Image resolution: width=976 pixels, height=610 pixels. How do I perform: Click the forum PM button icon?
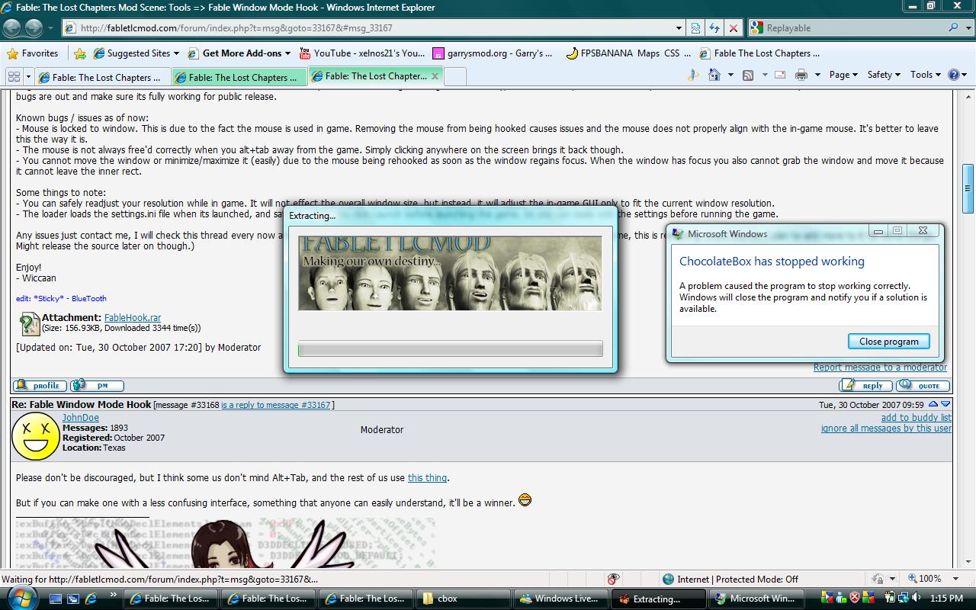click(96, 386)
